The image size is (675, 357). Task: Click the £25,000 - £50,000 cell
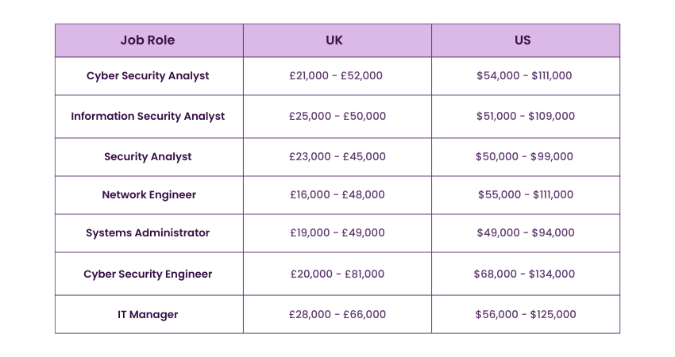(337, 116)
